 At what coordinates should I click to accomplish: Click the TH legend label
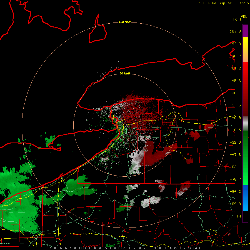239,216
